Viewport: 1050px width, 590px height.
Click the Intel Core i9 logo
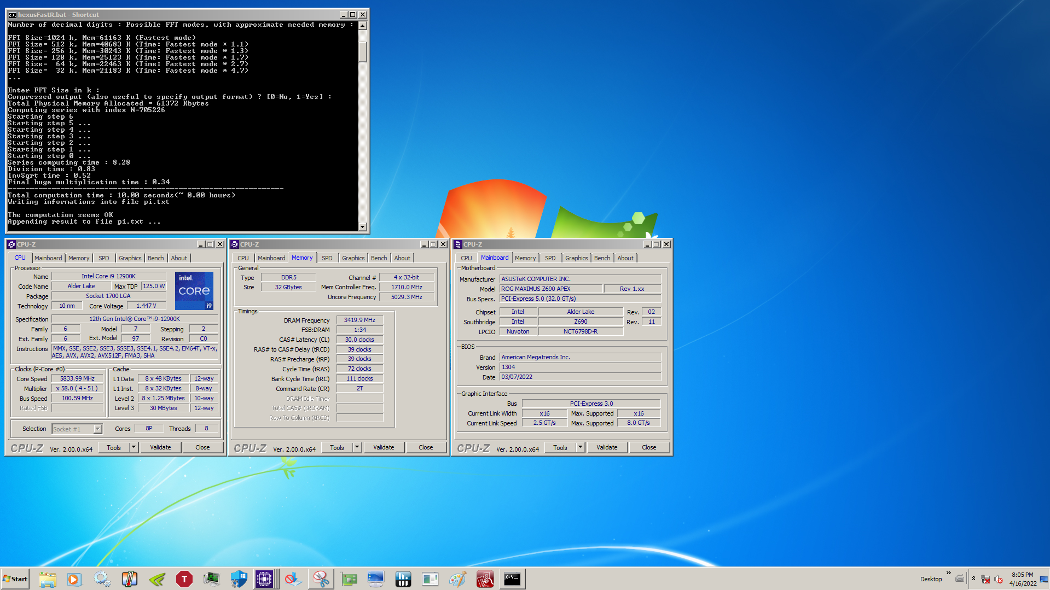pos(194,290)
